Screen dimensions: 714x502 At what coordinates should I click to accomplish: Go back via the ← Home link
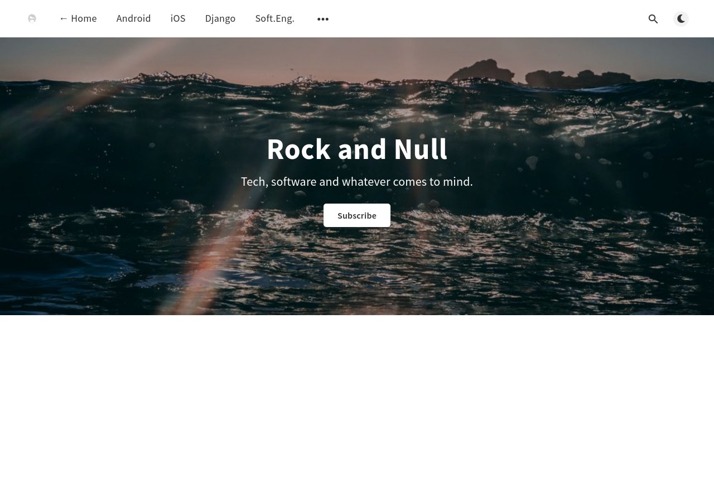pyautogui.click(x=78, y=18)
